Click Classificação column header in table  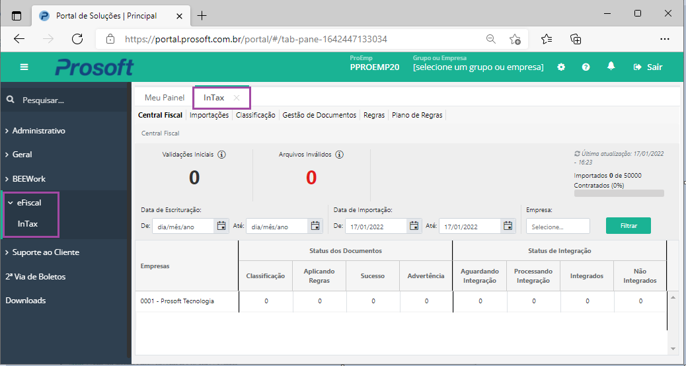click(x=266, y=276)
